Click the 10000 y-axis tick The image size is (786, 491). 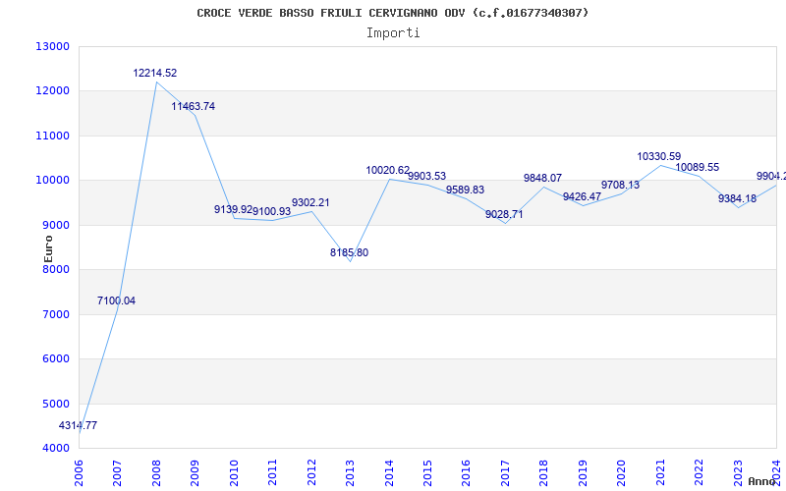[52, 181]
